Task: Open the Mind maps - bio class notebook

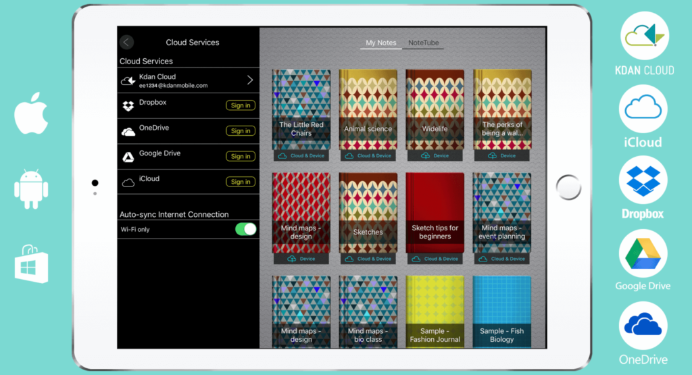Action: (x=368, y=312)
